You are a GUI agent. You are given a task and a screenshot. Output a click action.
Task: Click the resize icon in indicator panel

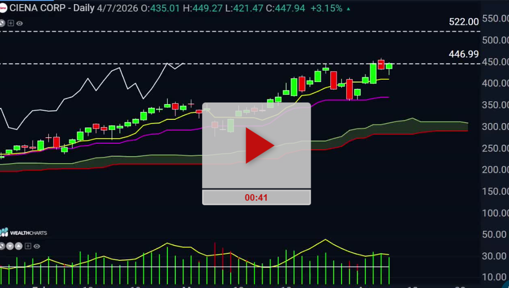coord(2,247)
